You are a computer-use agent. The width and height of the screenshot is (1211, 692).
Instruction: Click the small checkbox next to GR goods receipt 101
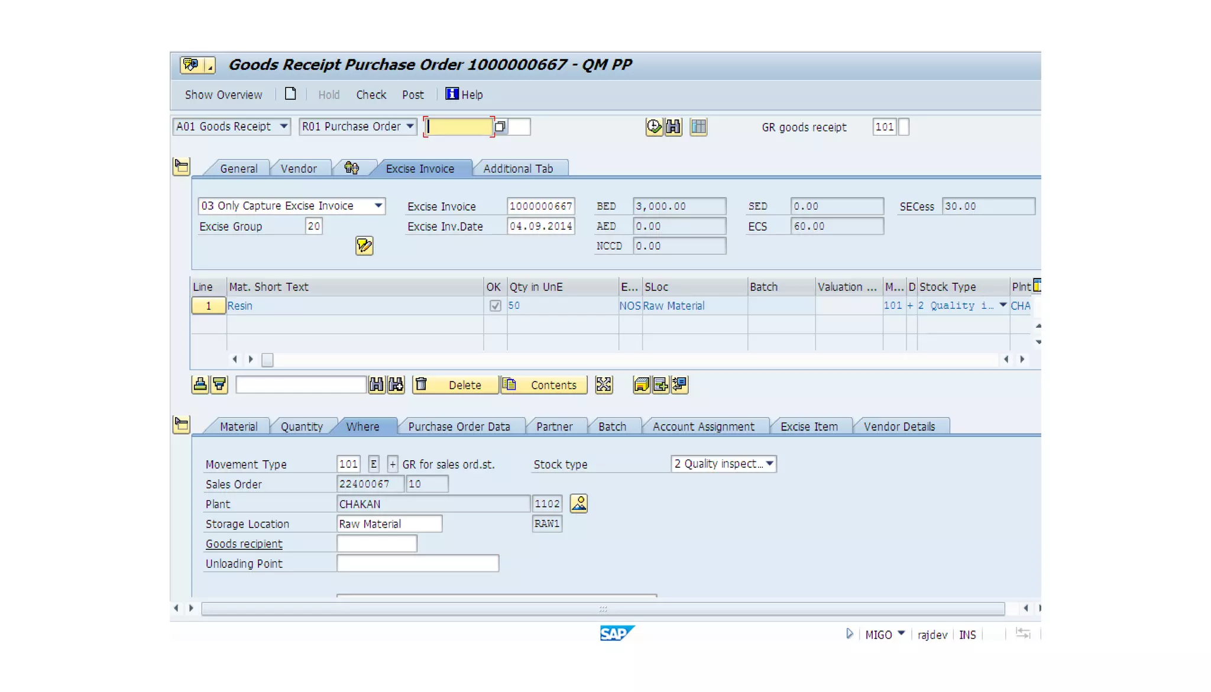point(904,127)
